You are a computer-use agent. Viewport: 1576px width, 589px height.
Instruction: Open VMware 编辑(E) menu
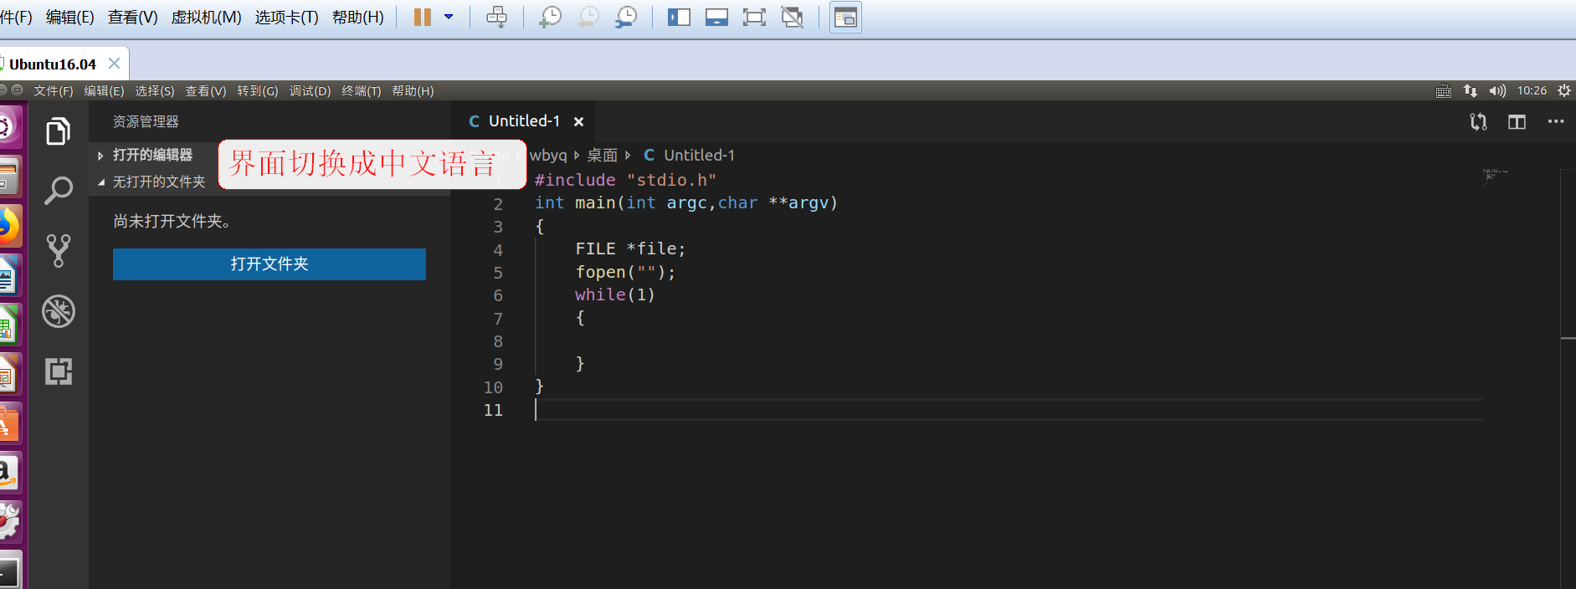click(69, 18)
